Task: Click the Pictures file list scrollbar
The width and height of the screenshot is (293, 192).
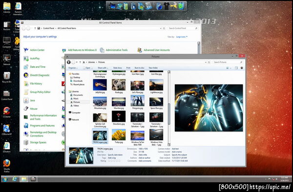Action: pyautogui.click(x=169, y=114)
